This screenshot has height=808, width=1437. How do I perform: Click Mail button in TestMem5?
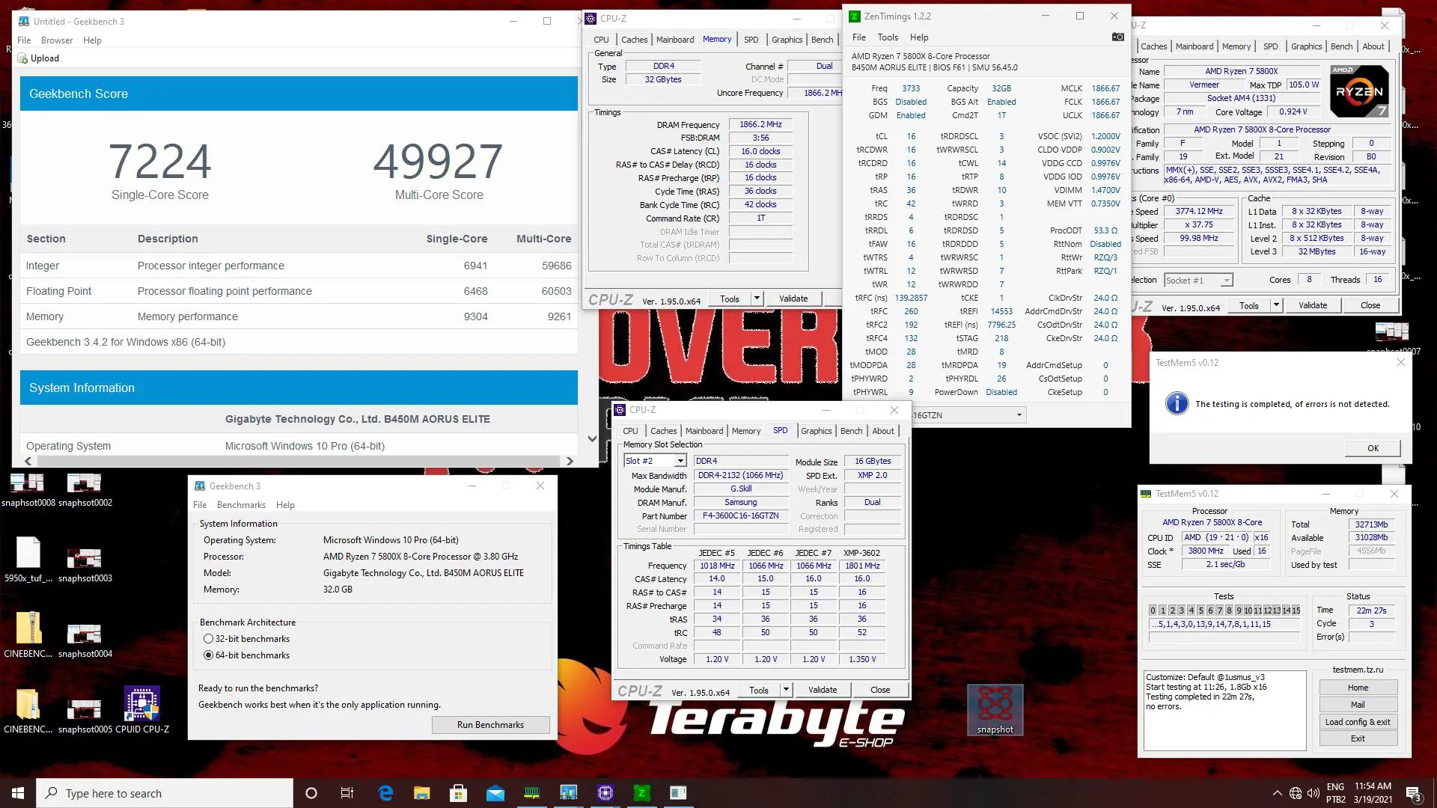(1358, 705)
